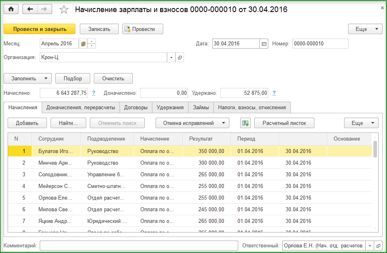This screenshot has width=387, height=253.
Task: Click the table settings icon with green plus
Action: point(245,123)
